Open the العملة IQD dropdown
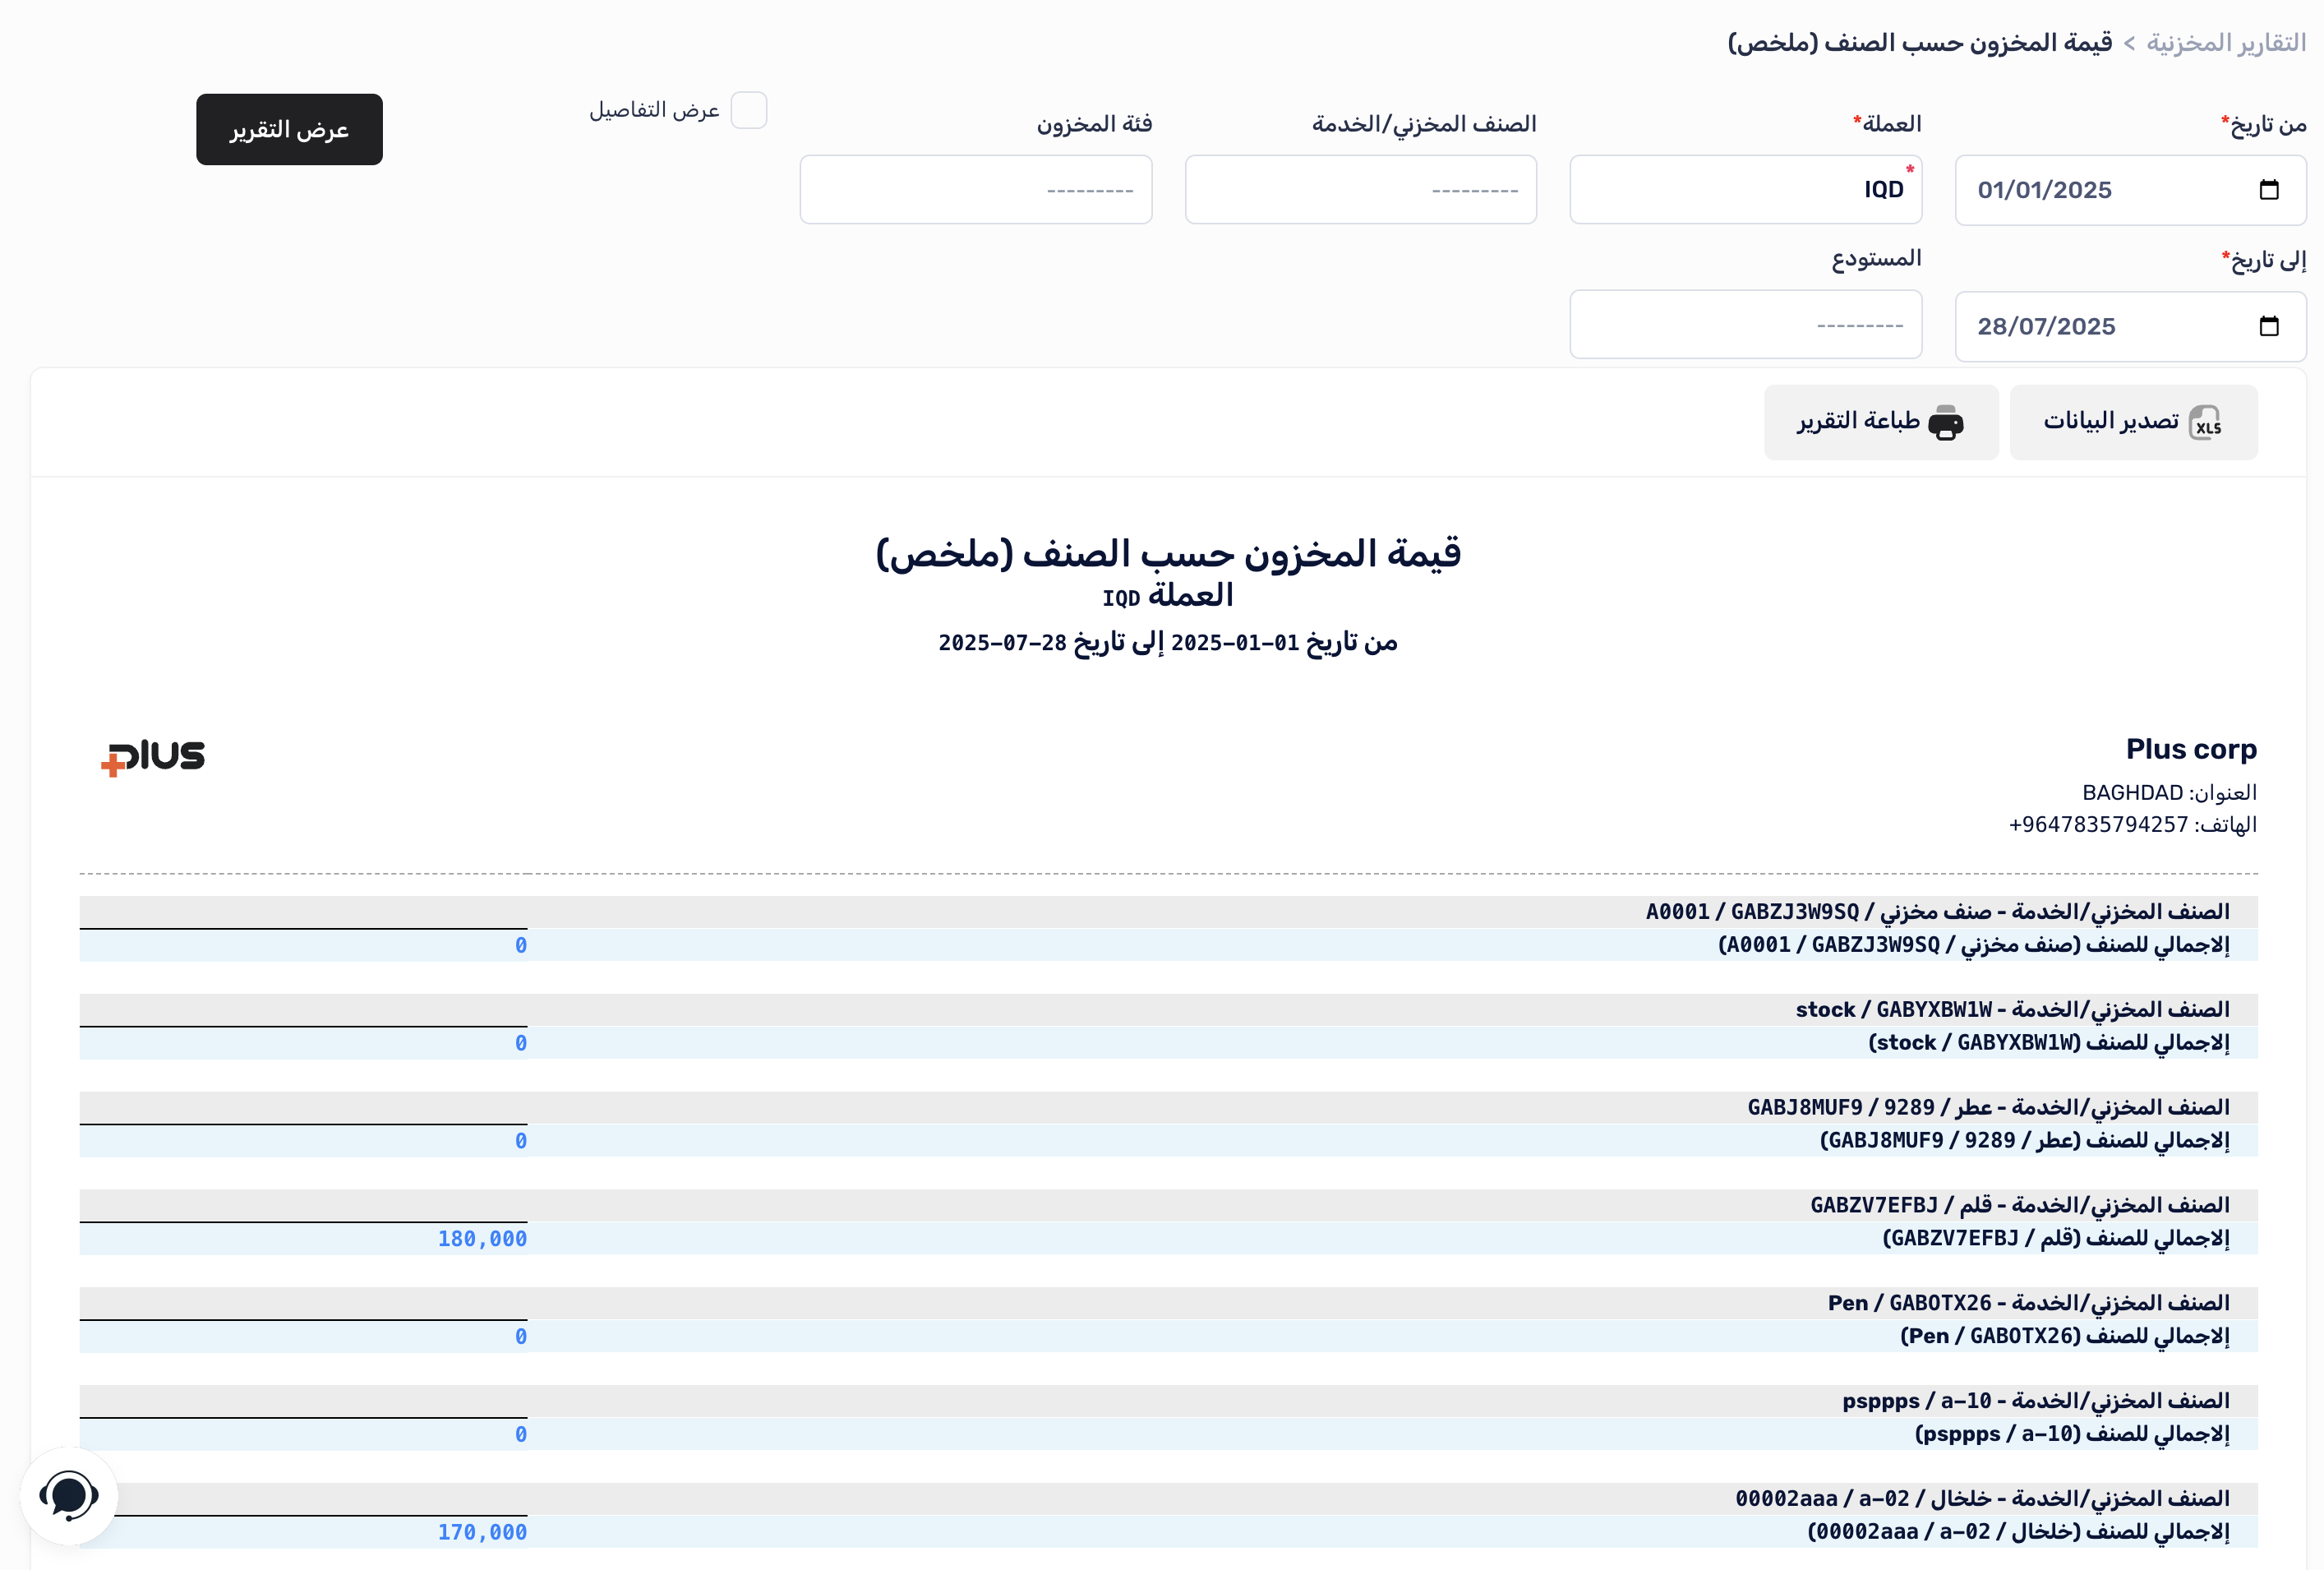This screenshot has height=1570, width=2324. (x=1745, y=190)
